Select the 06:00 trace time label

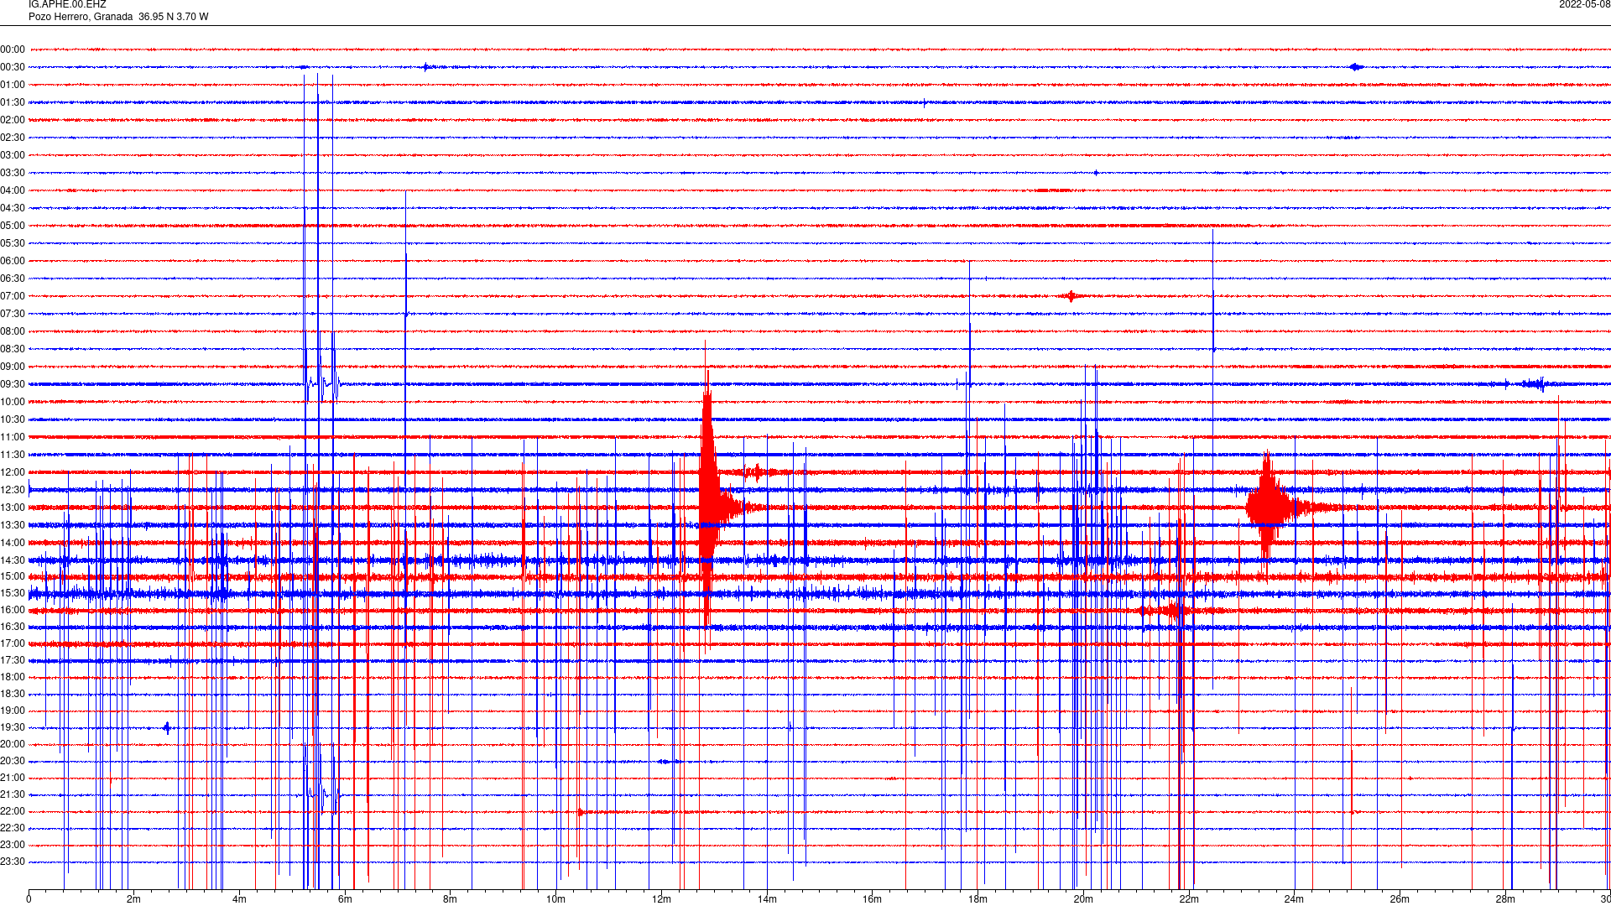[x=13, y=261]
